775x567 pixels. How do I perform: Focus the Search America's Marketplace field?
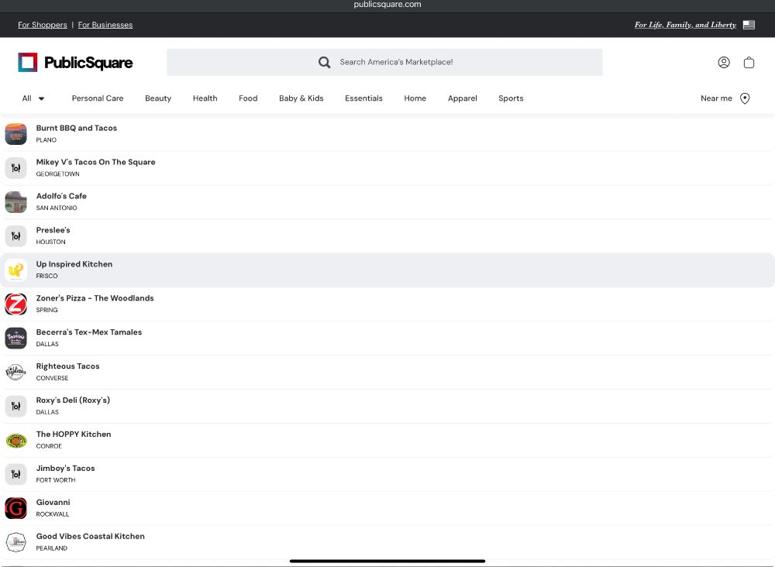tap(384, 62)
